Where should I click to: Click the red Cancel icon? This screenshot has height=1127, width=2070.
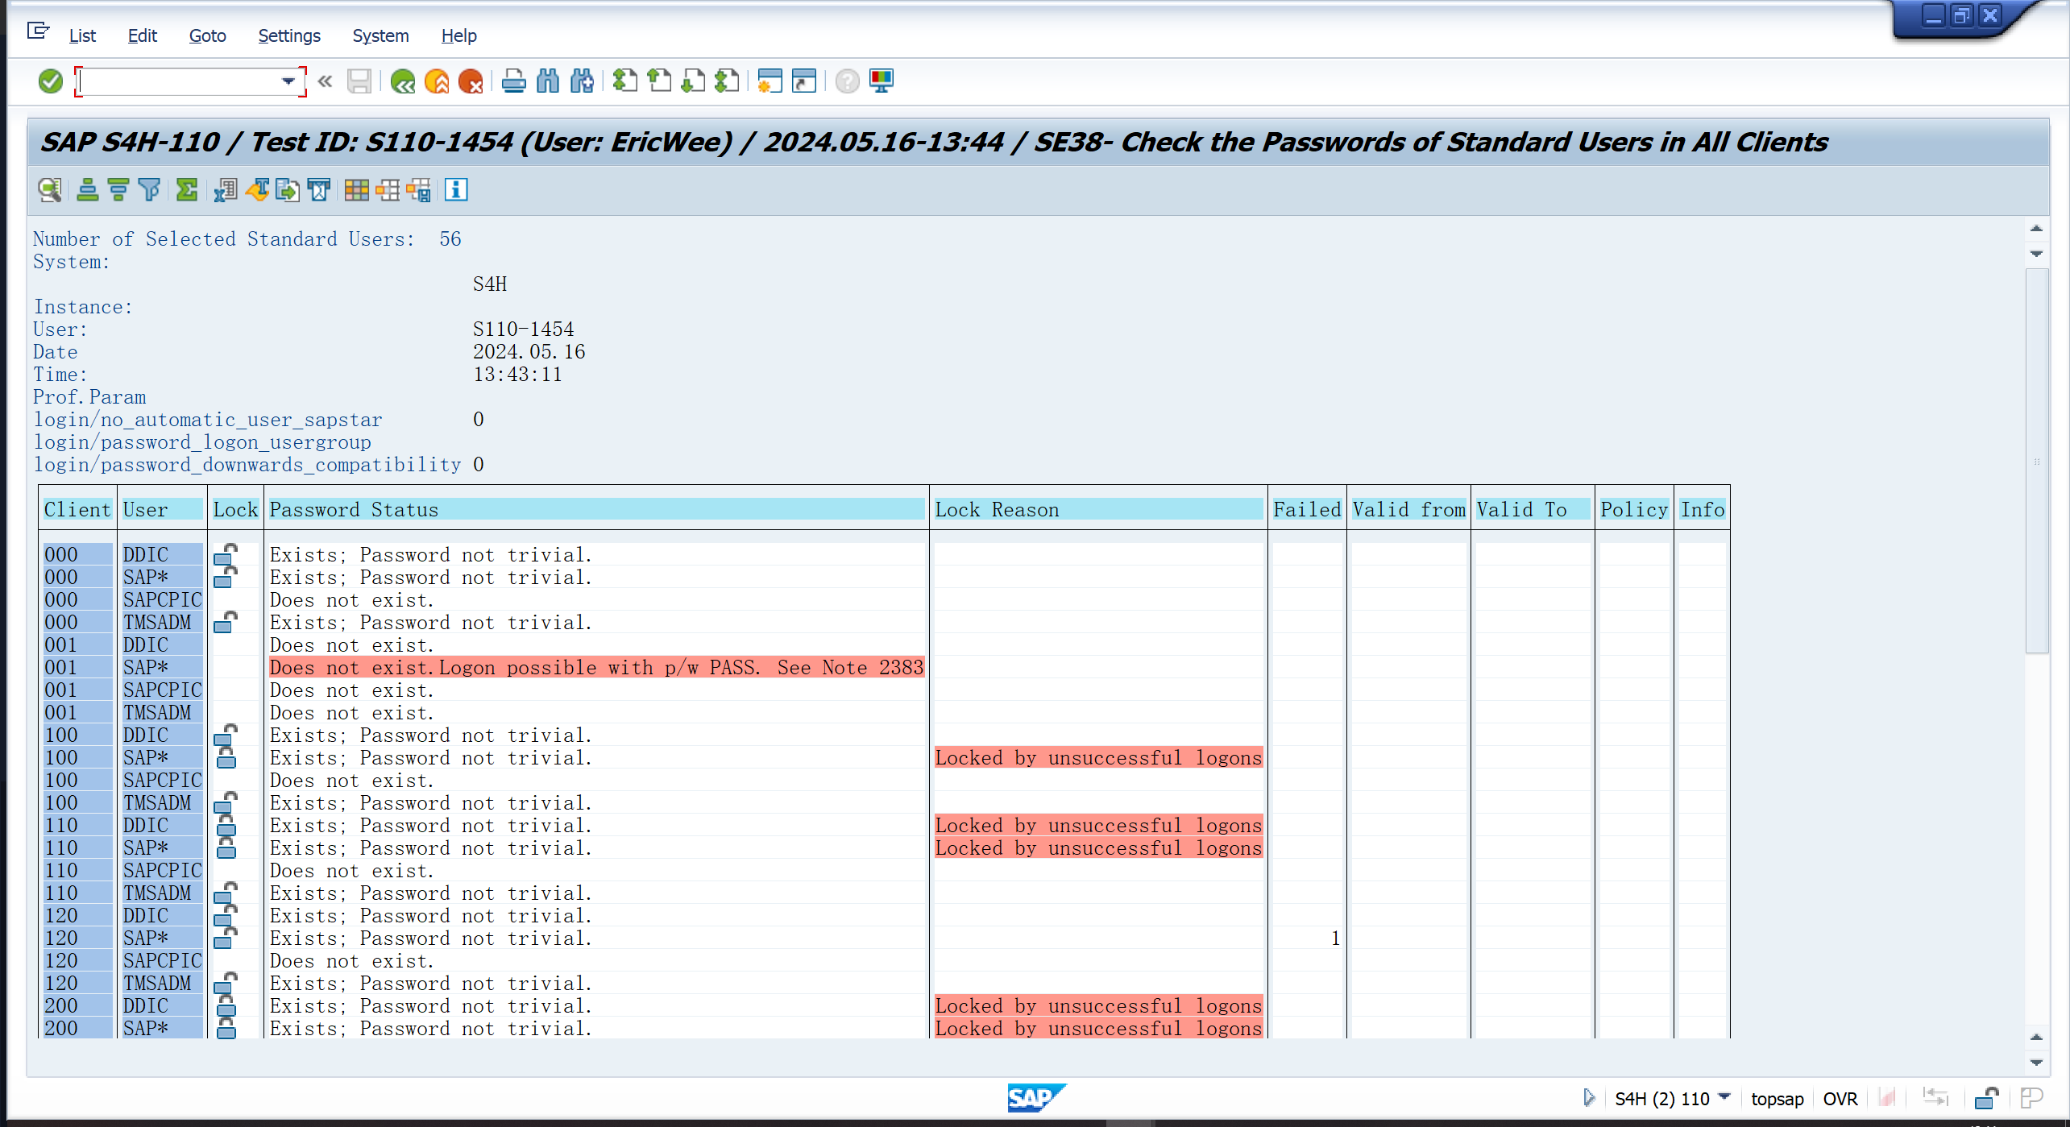click(470, 81)
